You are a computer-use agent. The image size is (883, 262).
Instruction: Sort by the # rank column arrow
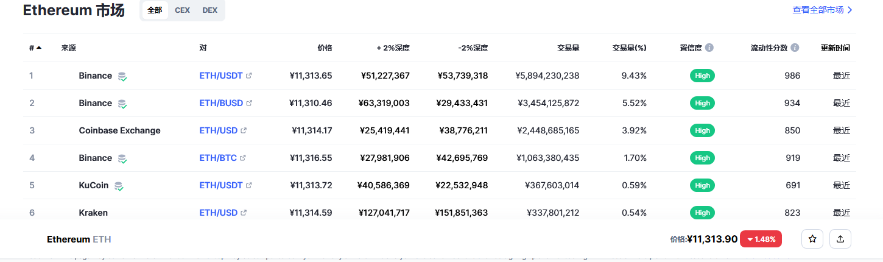[x=39, y=48]
